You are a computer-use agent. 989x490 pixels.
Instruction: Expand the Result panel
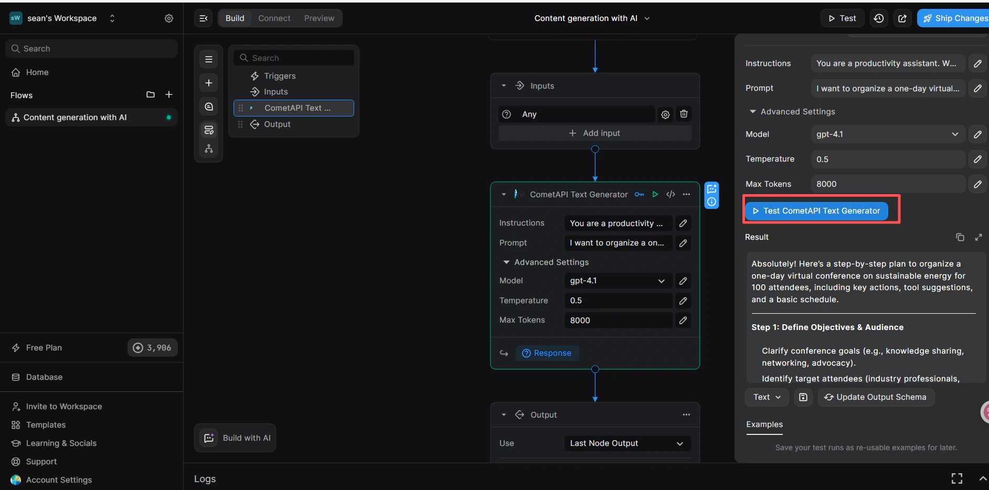coord(979,237)
